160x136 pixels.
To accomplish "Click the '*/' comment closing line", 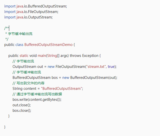I will [7, 39].
